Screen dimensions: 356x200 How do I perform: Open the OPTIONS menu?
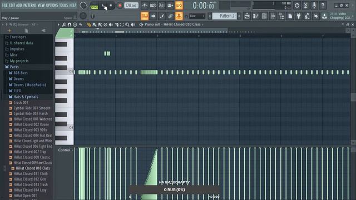(x=52, y=5)
